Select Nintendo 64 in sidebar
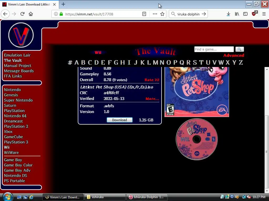This screenshot has height=201, width=269. click(x=15, y=116)
